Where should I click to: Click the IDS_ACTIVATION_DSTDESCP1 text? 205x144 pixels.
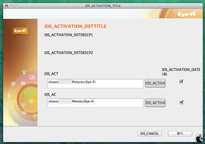click(x=68, y=35)
